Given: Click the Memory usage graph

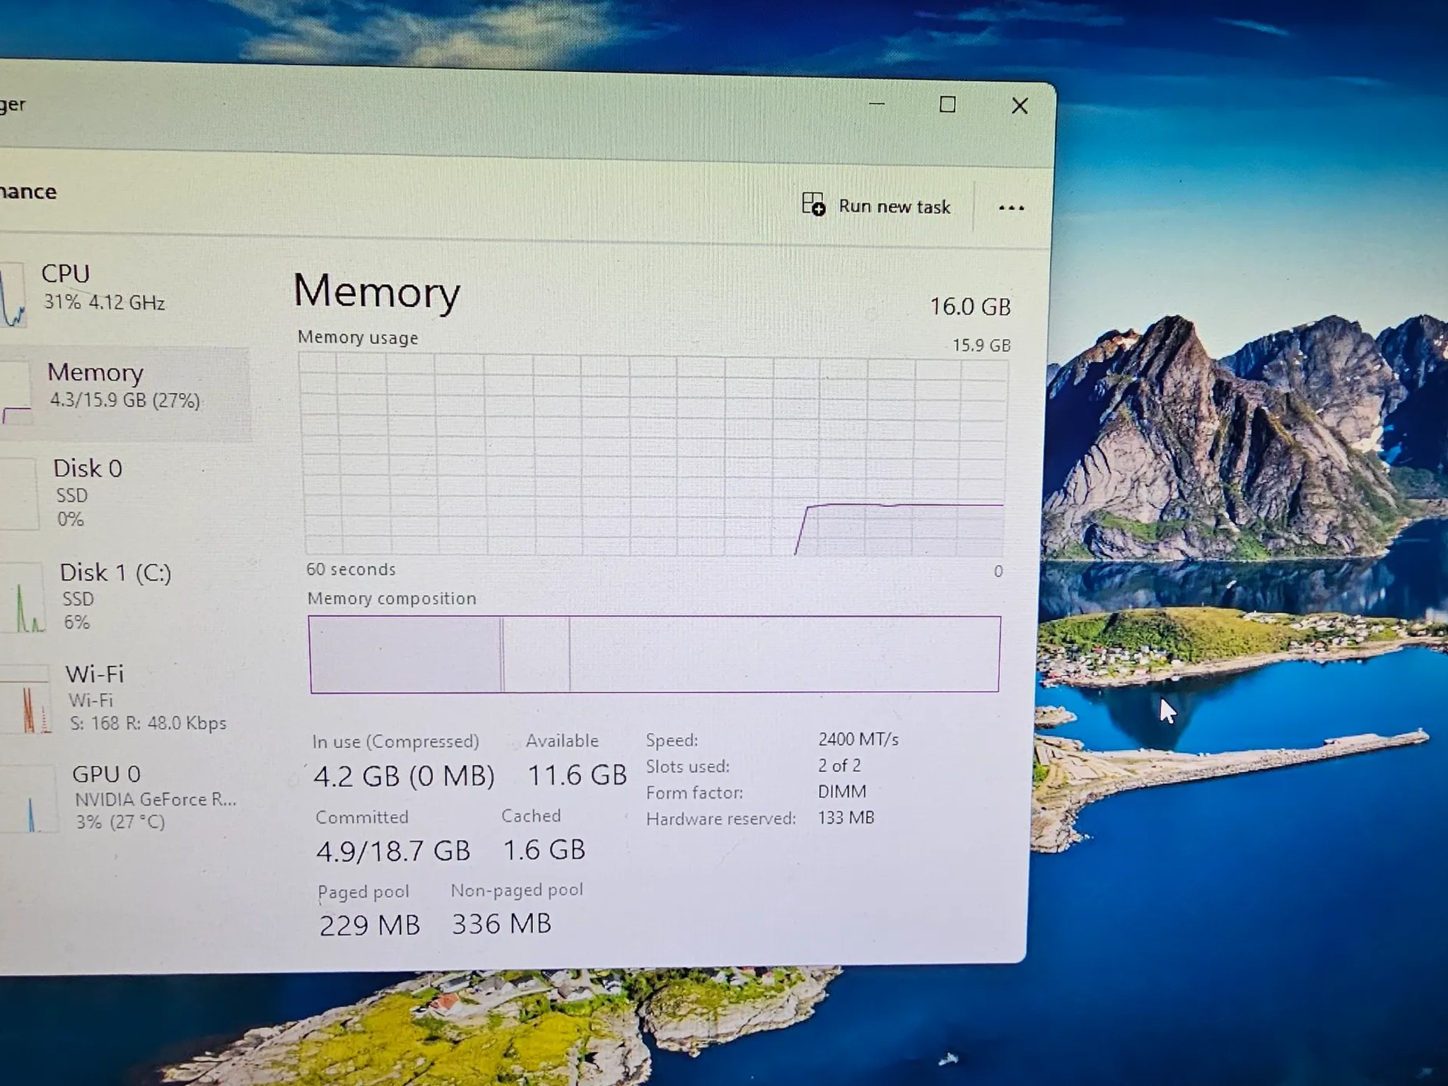Looking at the screenshot, I should click(x=654, y=455).
